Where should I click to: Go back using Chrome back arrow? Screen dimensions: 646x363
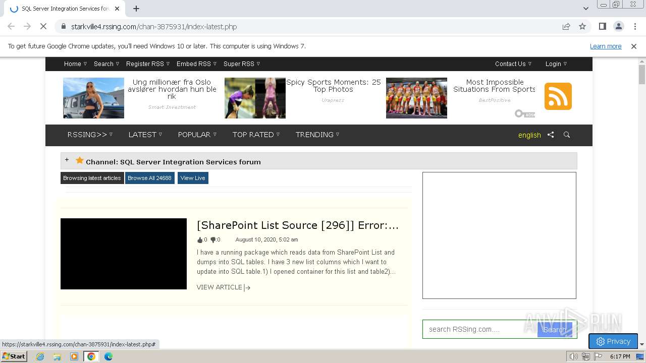point(11,26)
